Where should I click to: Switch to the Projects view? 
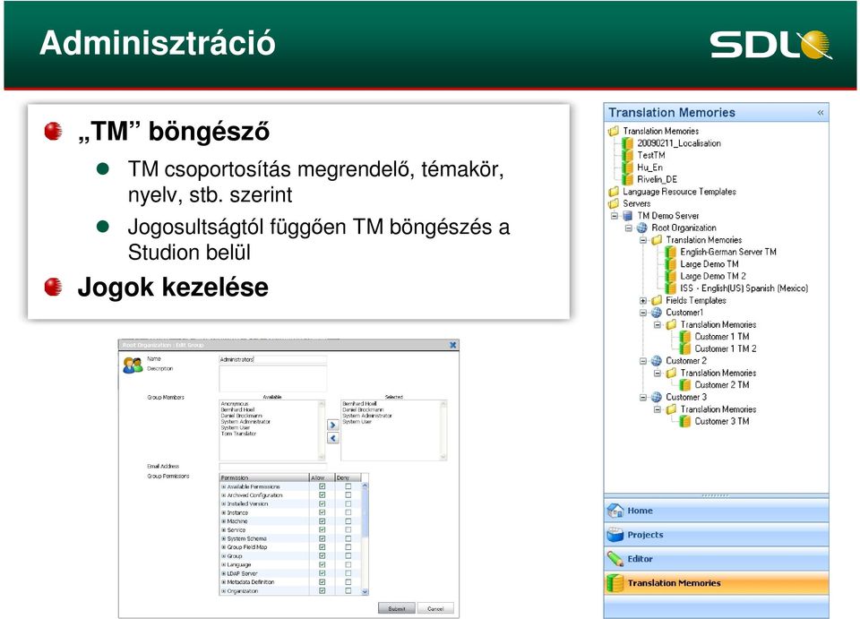717,535
